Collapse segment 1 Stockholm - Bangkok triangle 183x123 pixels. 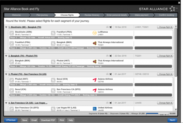click(x=6, y=27)
